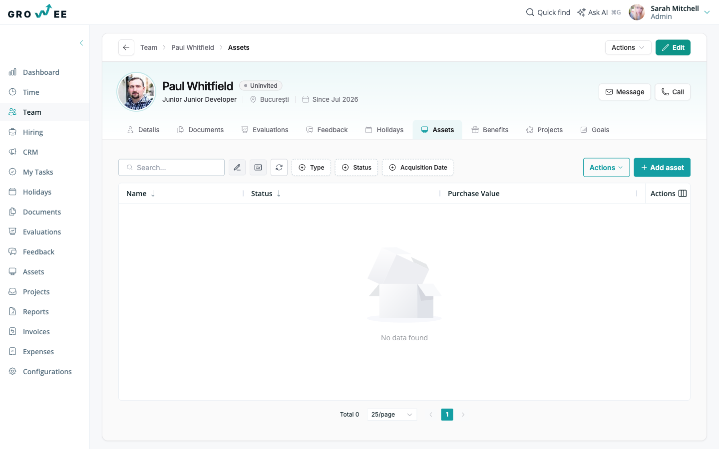Focus the asset Search field

click(x=171, y=168)
